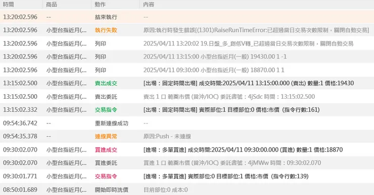Click the timestamp 08:50:01.689
This screenshot has width=374, height=195.
[x=20, y=190]
